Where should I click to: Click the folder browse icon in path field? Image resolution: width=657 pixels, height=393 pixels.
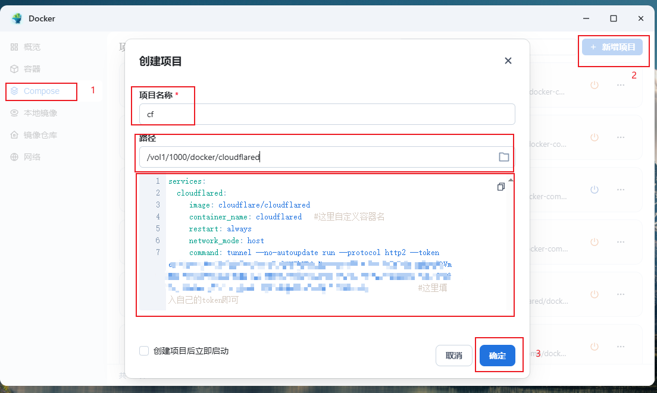click(x=503, y=157)
